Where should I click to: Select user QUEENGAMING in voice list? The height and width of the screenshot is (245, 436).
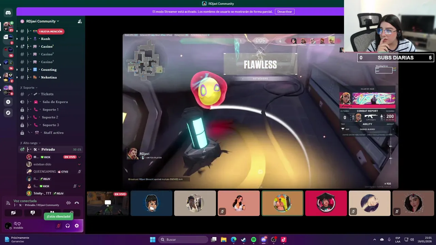(x=45, y=171)
